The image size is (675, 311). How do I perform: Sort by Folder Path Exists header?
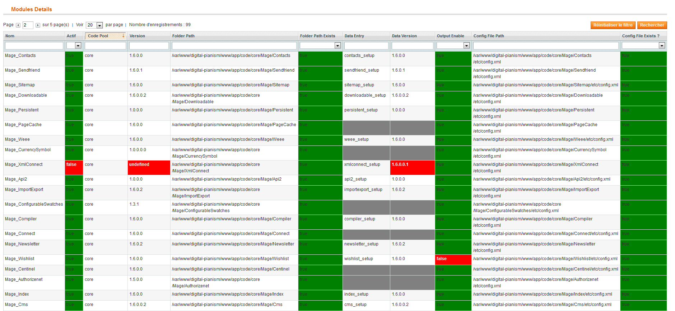pyautogui.click(x=317, y=36)
